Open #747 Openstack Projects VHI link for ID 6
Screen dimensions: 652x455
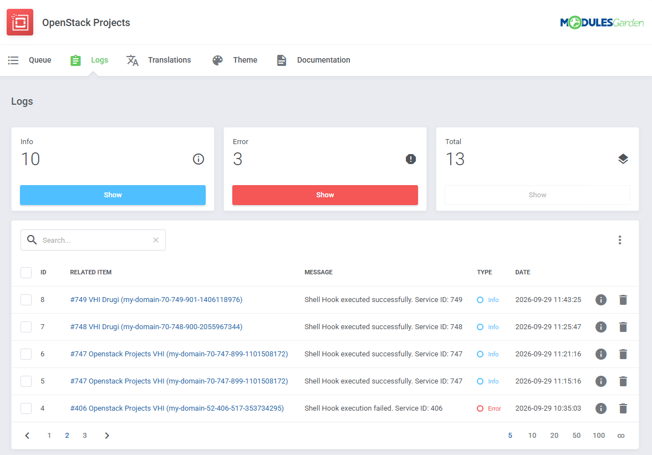(x=179, y=354)
